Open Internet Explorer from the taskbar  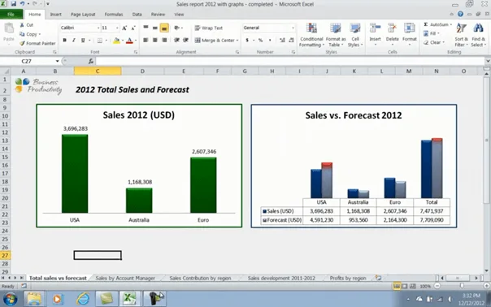click(83, 299)
